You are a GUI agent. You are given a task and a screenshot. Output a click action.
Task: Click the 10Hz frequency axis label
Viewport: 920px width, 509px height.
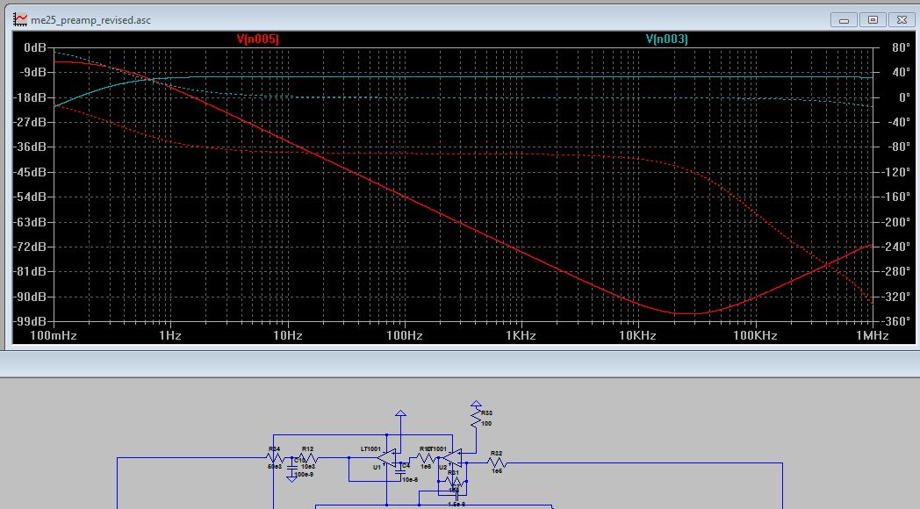[288, 335]
